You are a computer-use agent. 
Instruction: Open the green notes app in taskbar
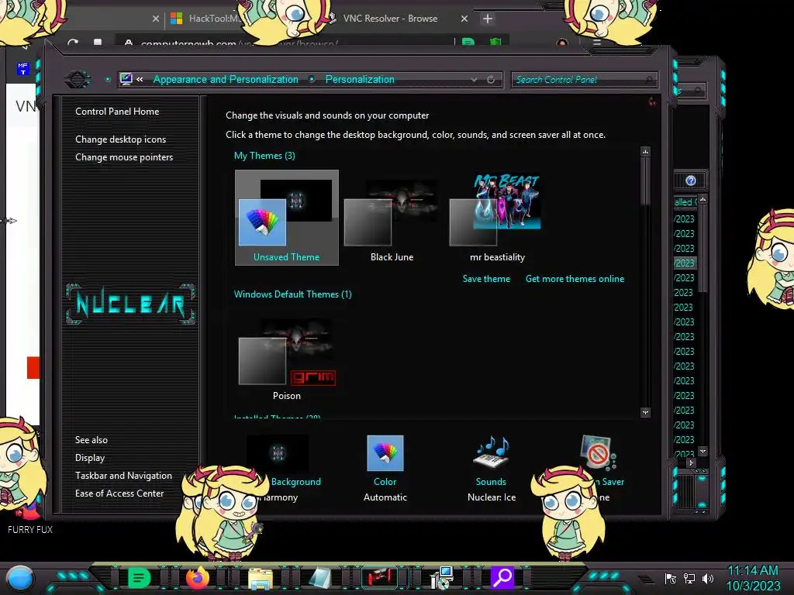click(x=140, y=577)
